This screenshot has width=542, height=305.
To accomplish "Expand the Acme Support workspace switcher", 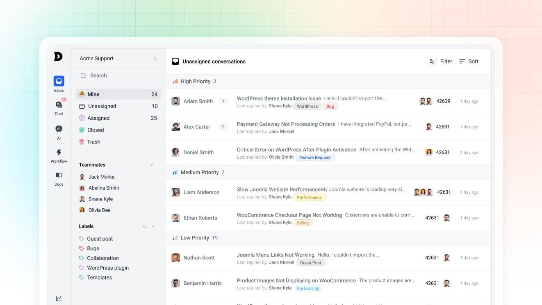I will click(x=155, y=59).
